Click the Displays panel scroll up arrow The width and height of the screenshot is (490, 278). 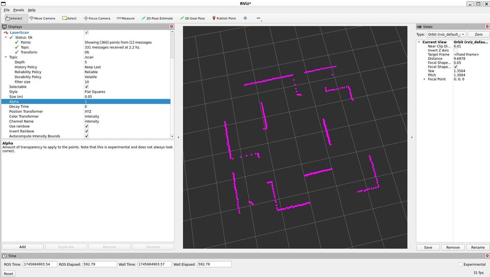tap(172, 32)
